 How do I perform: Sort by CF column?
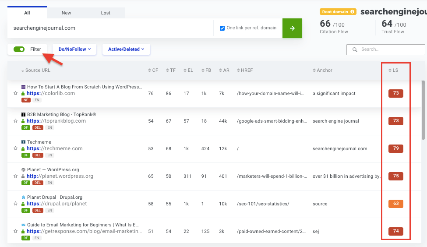(153, 70)
